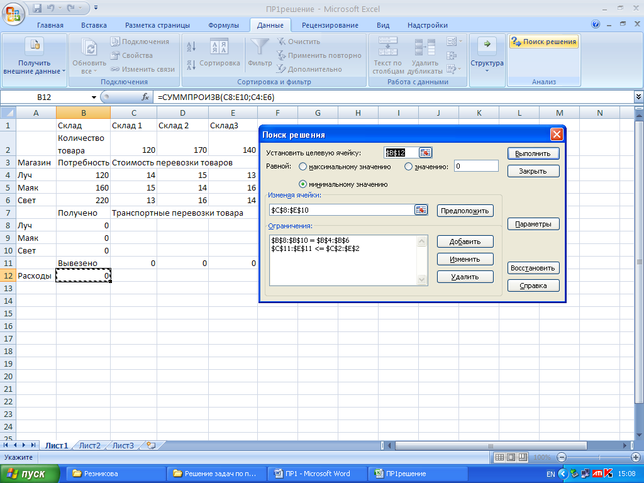Screen dimensions: 644x483
Task: Undo the last action in the quick access toolbar
Action: coord(51,8)
